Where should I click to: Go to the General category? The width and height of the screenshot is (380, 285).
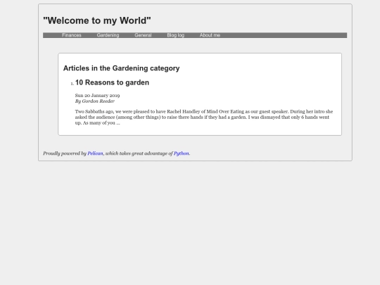(143, 35)
